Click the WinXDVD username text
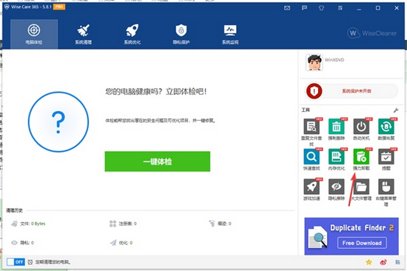The image size is (407, 271). coord(334,60)
